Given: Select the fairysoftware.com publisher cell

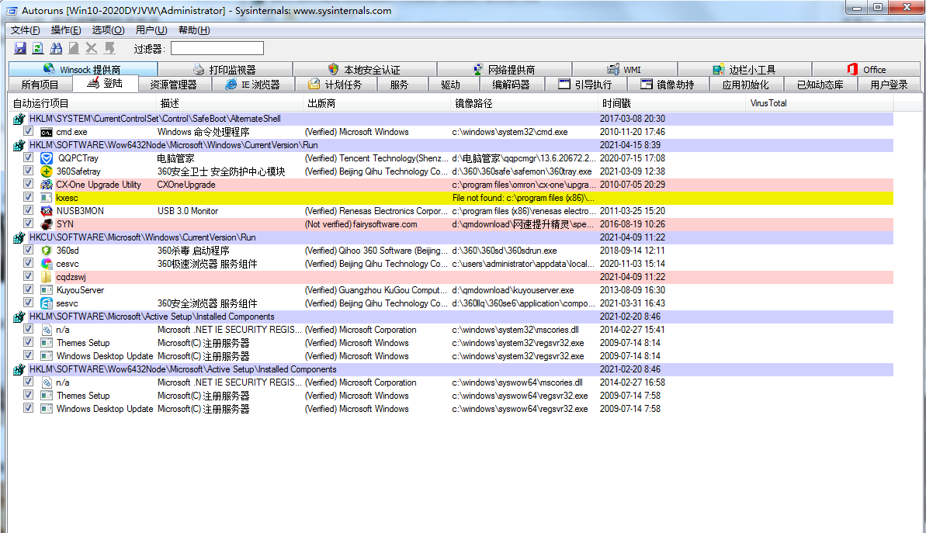Looking at the screenshot, I should (361, 224).
